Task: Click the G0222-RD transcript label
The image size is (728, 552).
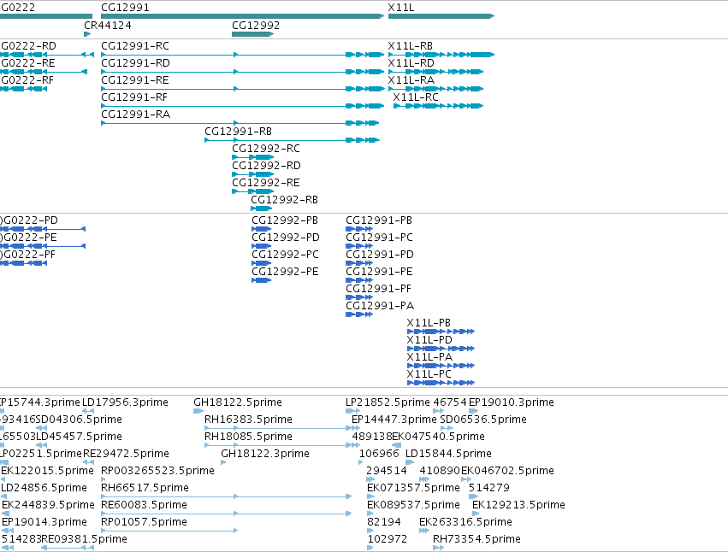Action: (28, 46)
